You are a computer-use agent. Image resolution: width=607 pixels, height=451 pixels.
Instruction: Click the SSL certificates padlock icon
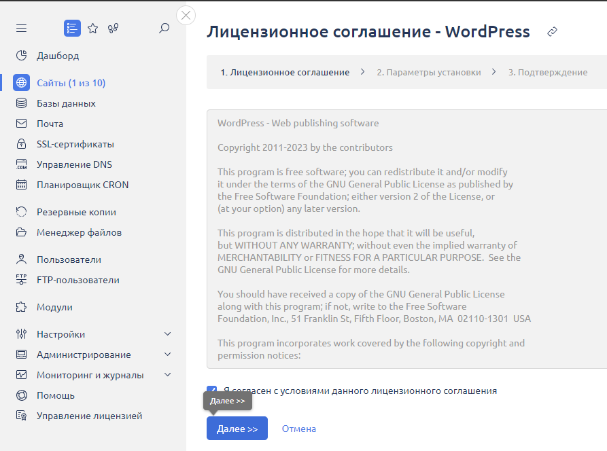(x=21, y=144)
